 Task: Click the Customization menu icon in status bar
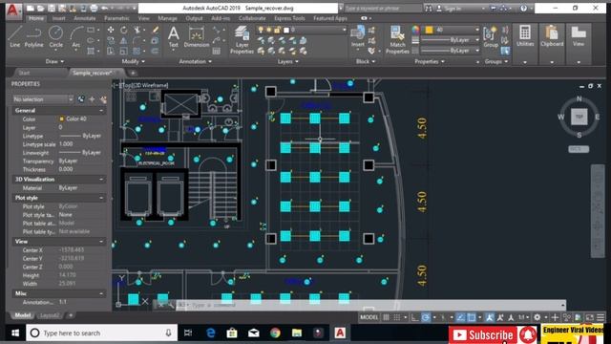tap(600, 317)
